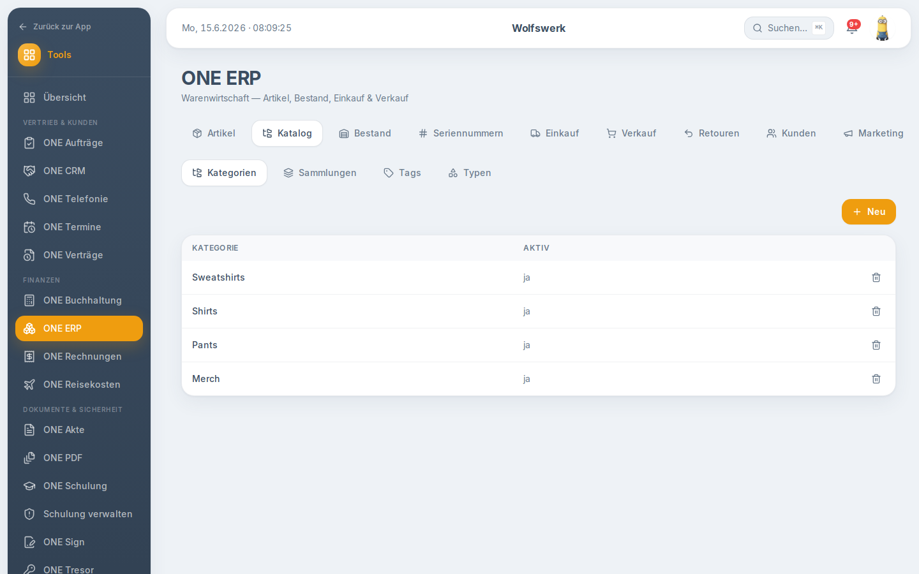Click the Tools grid icon
919x574 pixels.
pos(29,55)
